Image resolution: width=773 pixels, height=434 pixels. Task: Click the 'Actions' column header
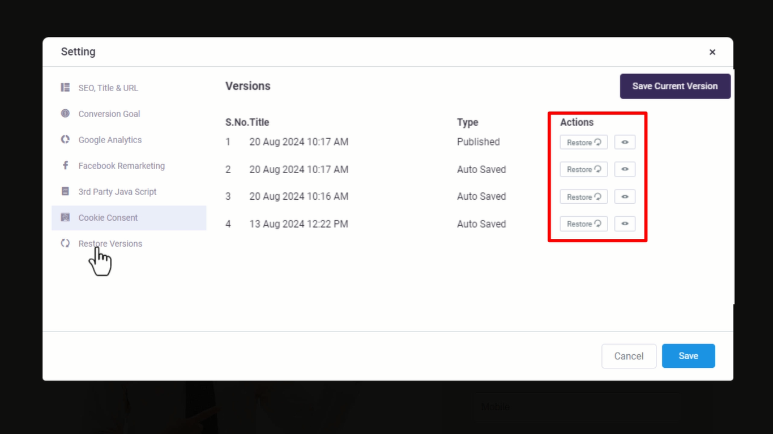pos(577,122)
